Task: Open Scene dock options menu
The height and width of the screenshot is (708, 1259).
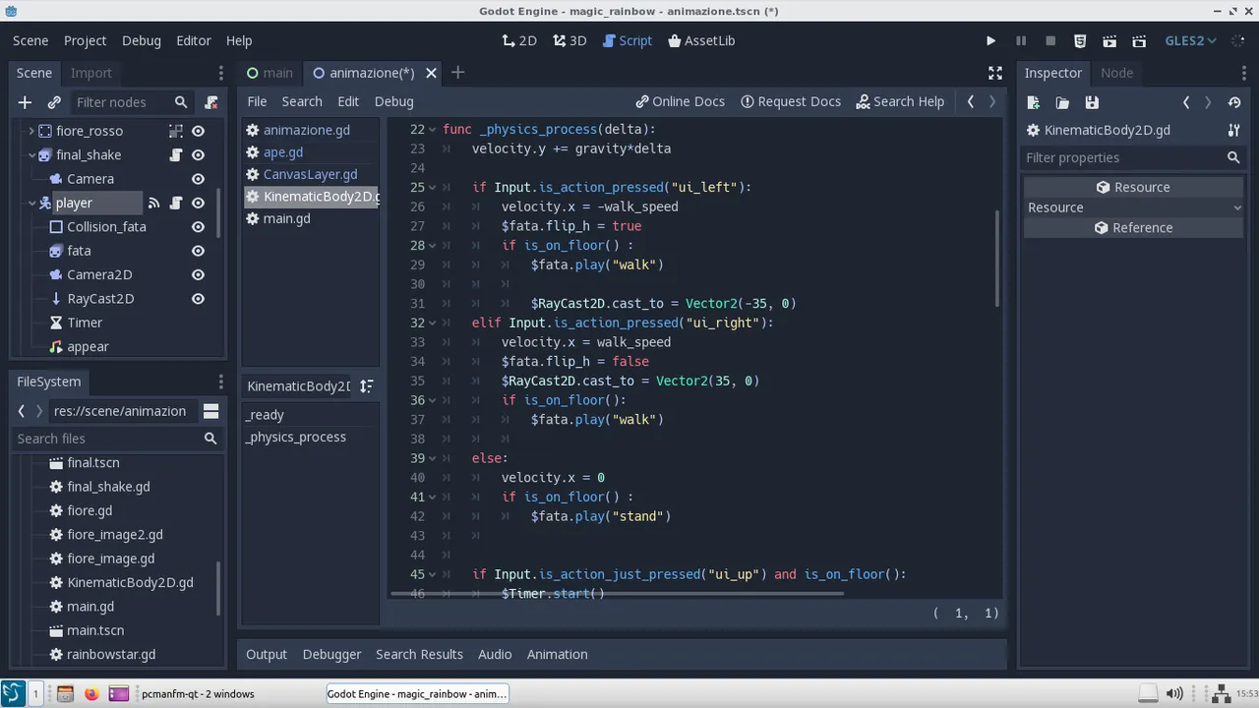Action: point(220,73)
